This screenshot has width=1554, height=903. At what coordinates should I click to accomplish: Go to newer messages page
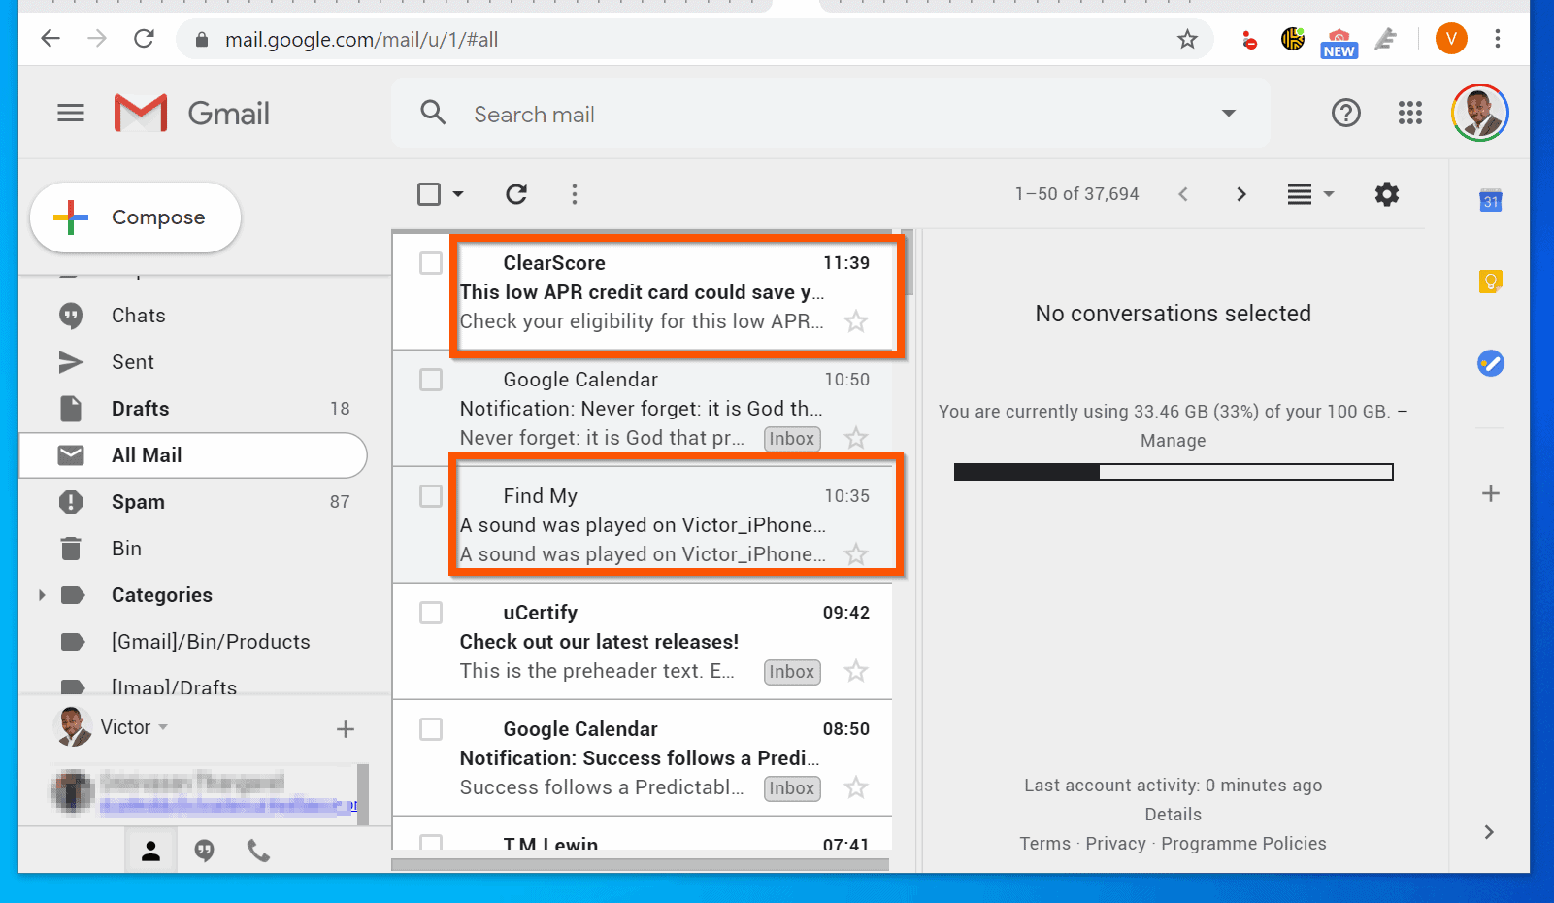tap(1182, 194)
